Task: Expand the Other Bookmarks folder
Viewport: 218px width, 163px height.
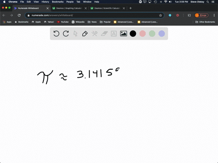Action: 205,22
